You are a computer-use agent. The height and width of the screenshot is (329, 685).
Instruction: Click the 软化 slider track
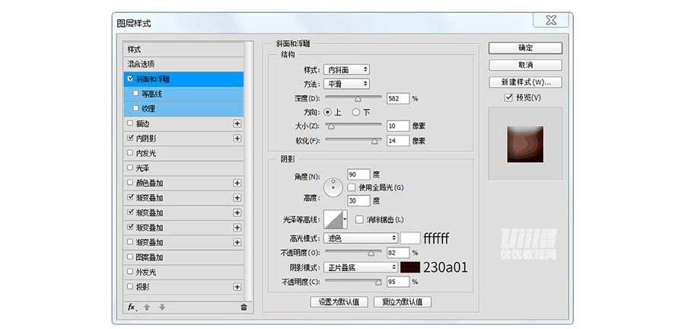(x=354, y=140)
